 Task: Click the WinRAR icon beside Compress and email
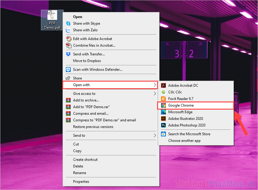[x=68, y=114]
